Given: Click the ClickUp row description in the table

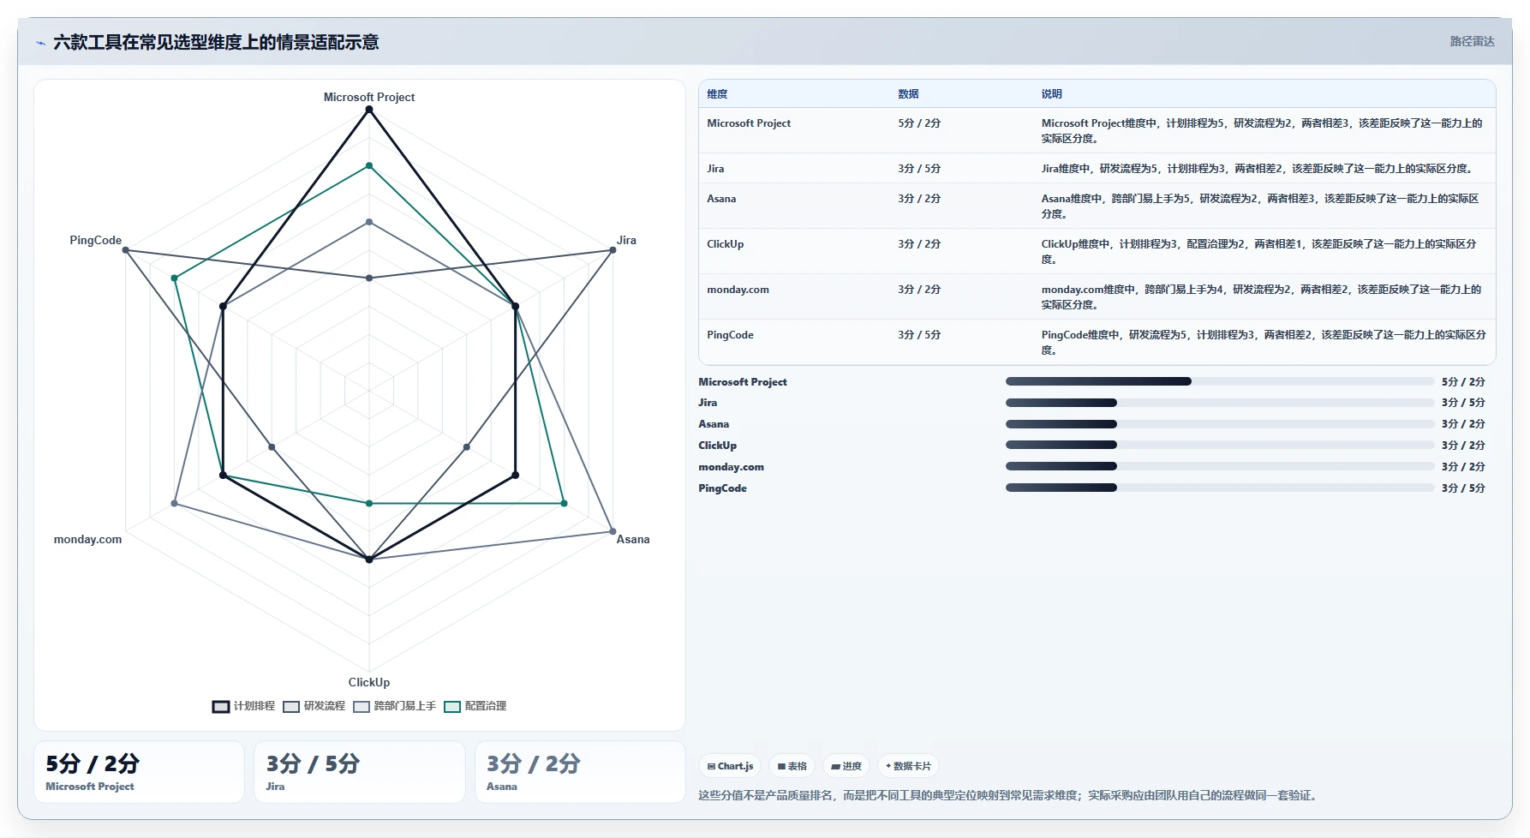Looking at the screenshot, I should (1258, 252).
